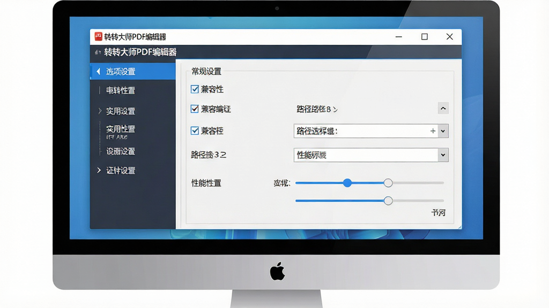
Task: Click the small text button at the panel's bottom right
Action: (x=438, y=212)
